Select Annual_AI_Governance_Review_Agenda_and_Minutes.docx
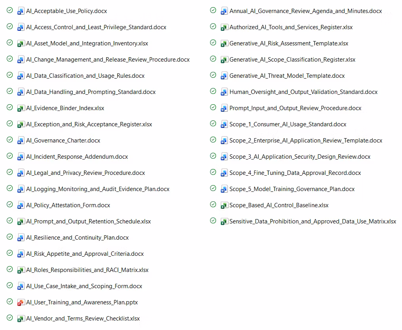 point(305,11)
